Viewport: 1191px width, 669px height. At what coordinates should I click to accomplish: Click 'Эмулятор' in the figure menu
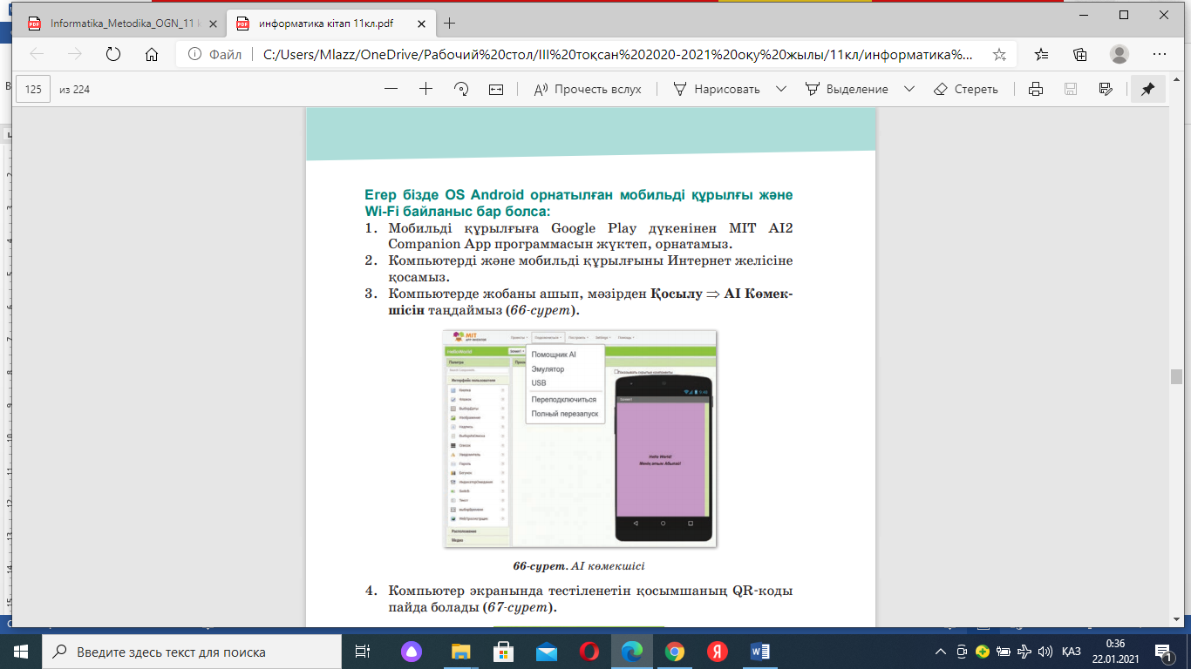tap(548, 369)
